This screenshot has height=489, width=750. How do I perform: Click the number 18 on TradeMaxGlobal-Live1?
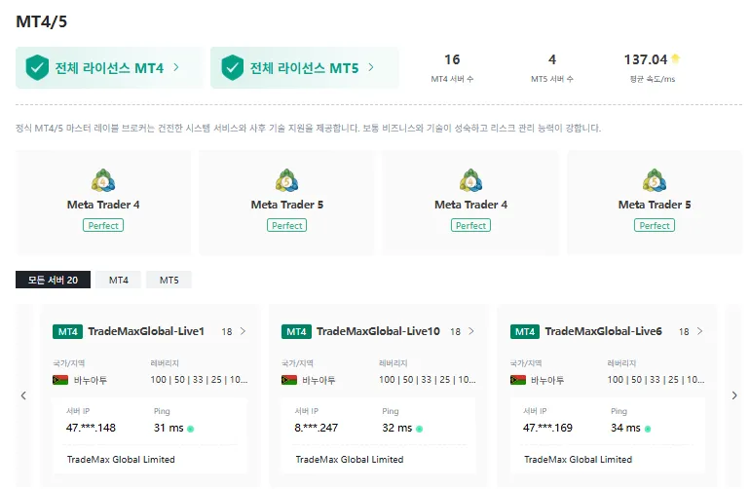[227, 331]
